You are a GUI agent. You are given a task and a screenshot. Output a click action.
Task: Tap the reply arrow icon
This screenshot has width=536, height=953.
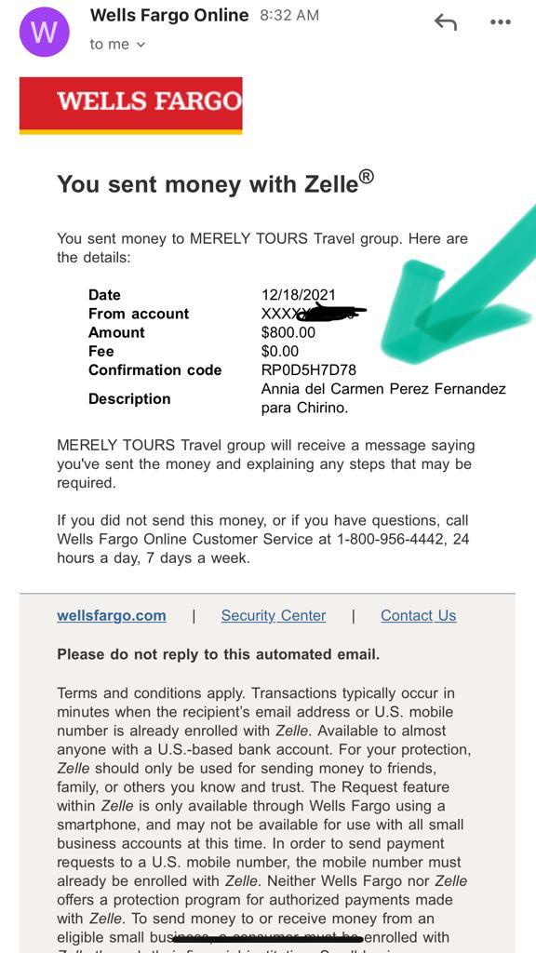(x=446, y=22)
